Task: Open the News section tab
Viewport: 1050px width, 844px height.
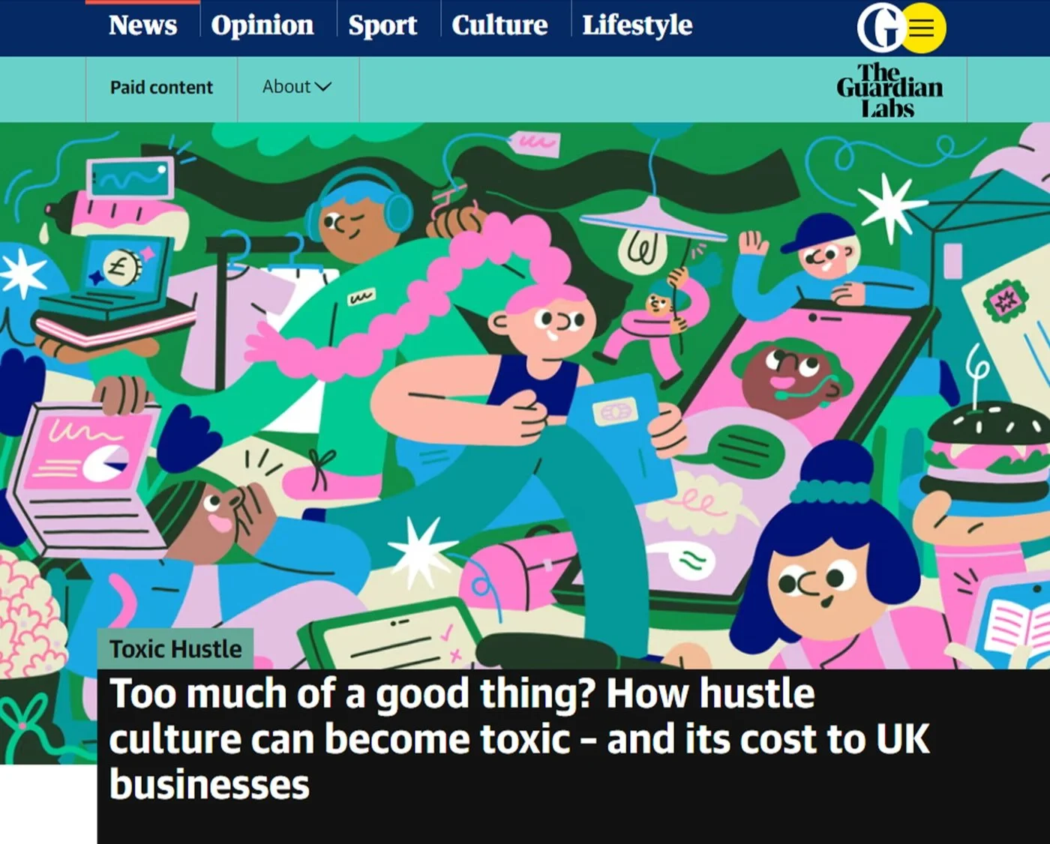Action: [142, 25]
